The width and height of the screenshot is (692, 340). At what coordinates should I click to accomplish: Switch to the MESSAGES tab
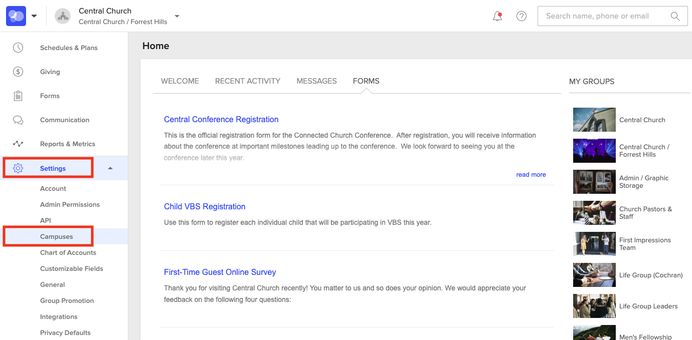coord(316,81)
